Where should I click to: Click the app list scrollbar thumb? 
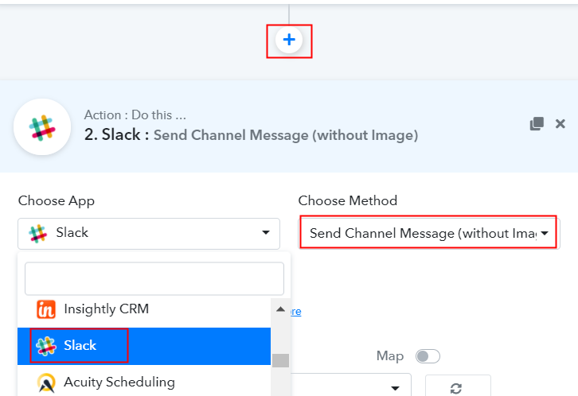click(280, 360)
